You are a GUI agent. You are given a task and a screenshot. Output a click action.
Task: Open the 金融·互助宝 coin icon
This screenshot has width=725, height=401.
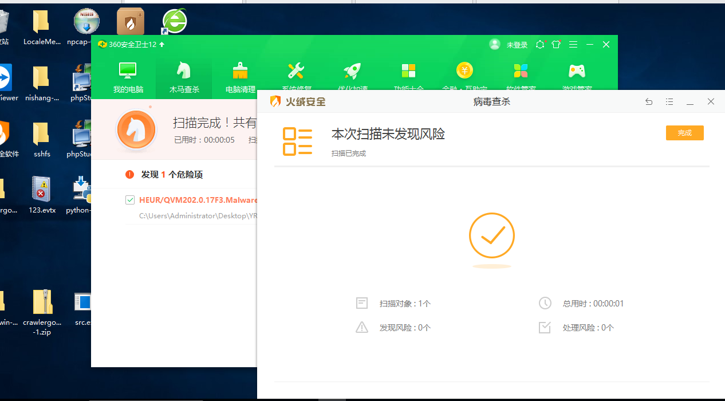464,70
